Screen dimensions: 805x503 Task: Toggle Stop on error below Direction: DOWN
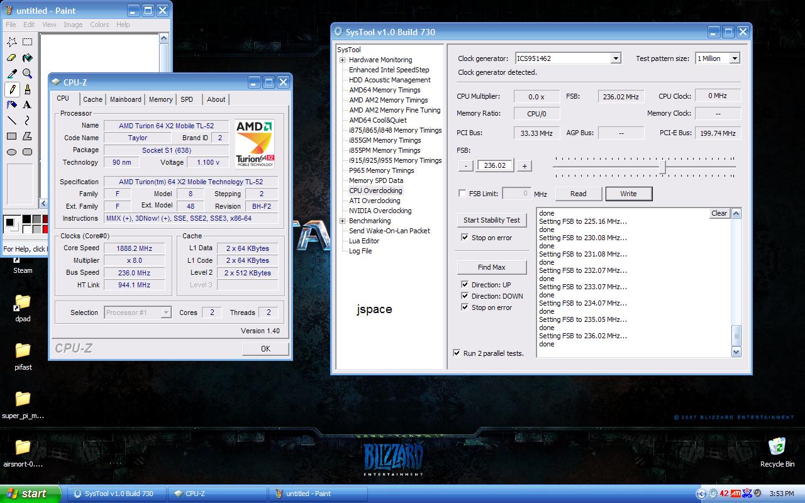(x=465, y=307)
